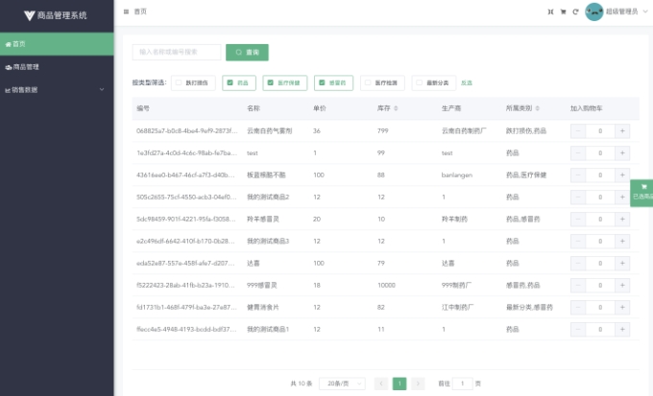Click the 前往 page jump input

pyautogui.click(x=462, y=384)
